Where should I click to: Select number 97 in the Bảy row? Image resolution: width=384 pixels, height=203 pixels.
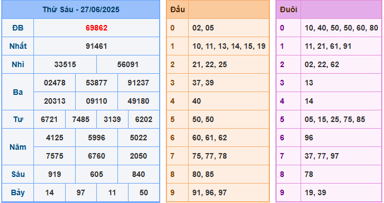pos(81,192)
